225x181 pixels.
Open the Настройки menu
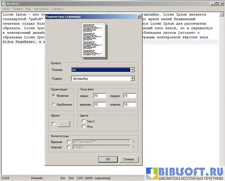41,9
